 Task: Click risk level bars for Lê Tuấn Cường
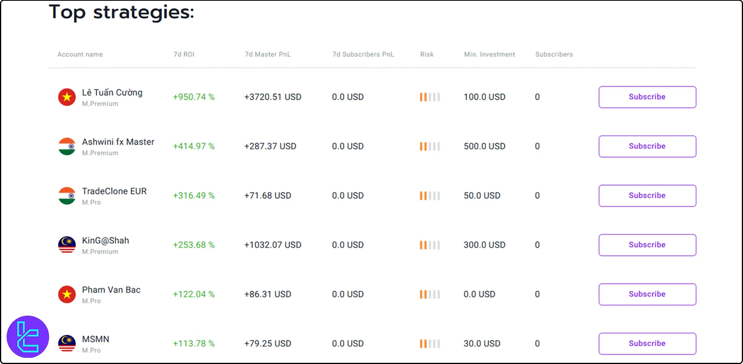[430, 97]
